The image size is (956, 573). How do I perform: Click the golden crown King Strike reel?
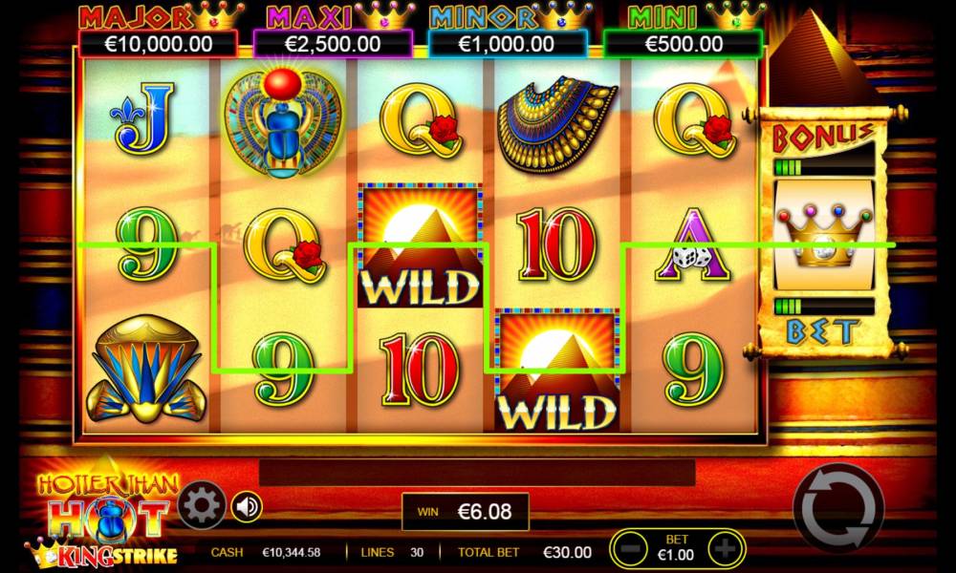(x=825, y=235)
